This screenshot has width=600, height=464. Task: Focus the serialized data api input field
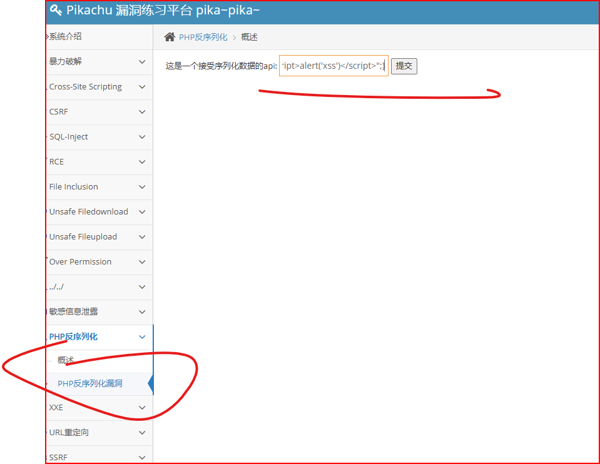click(x=333, y=66)
